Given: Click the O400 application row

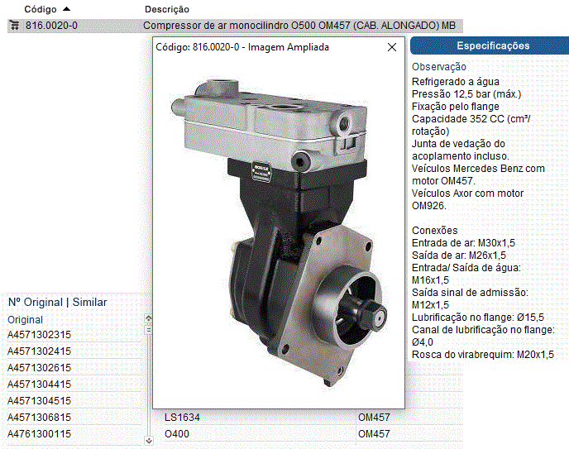Looking at the screenshot, I should pyautogui.click(x=178, y=434).
